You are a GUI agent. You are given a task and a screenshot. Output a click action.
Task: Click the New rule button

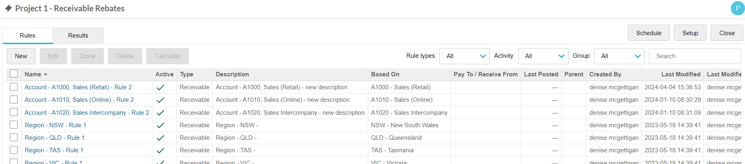tap(21, 56)
